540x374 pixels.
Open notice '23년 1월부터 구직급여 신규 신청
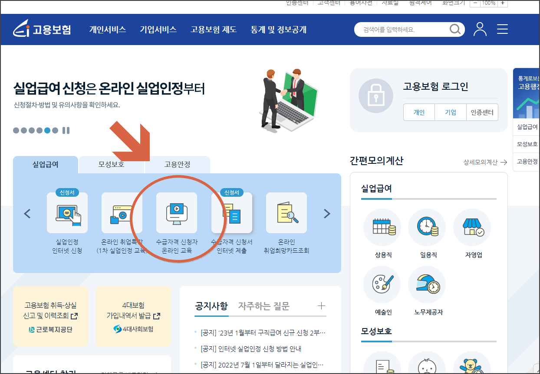coord(263,333)
